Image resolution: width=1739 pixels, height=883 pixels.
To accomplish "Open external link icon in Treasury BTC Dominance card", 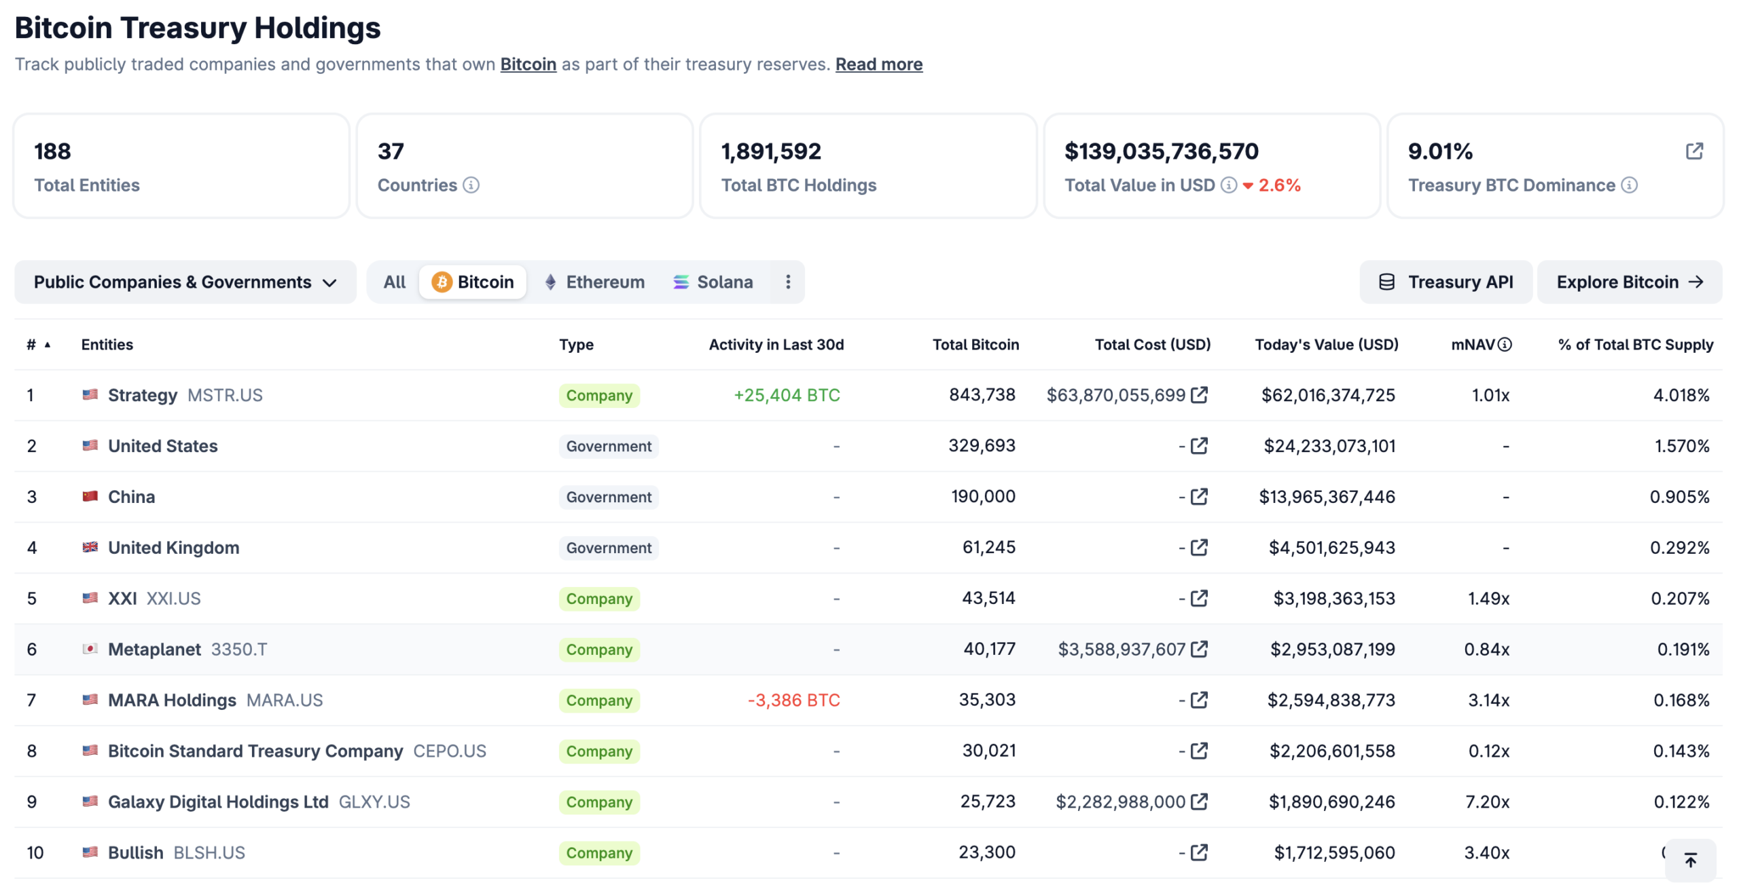I will 1693,151.
